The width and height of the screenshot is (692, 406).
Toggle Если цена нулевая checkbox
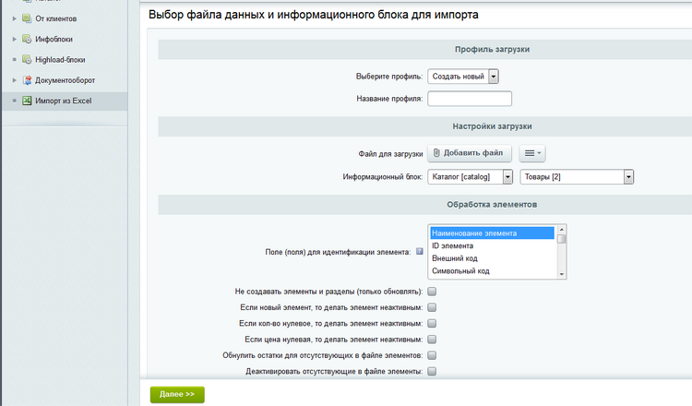click(x=432, y=339)
